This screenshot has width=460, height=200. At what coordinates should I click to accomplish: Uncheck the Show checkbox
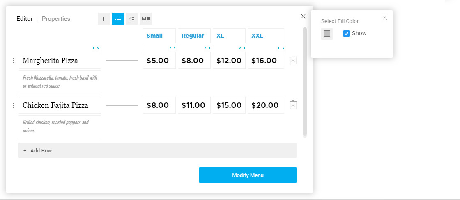coord(347,33)
